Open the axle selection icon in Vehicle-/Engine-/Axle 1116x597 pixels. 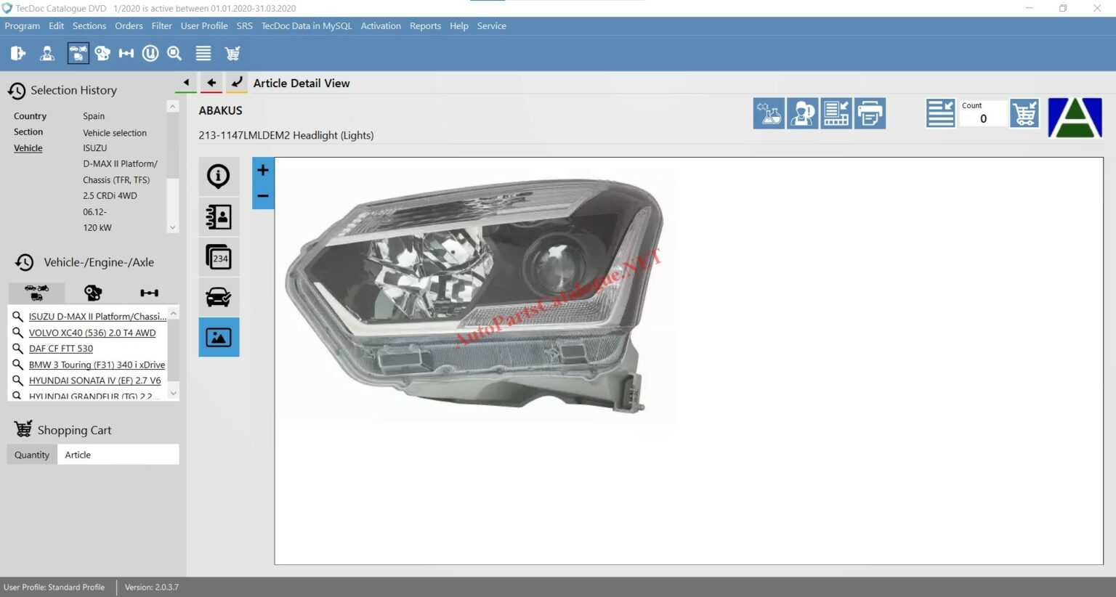click(x=149, y=293)
